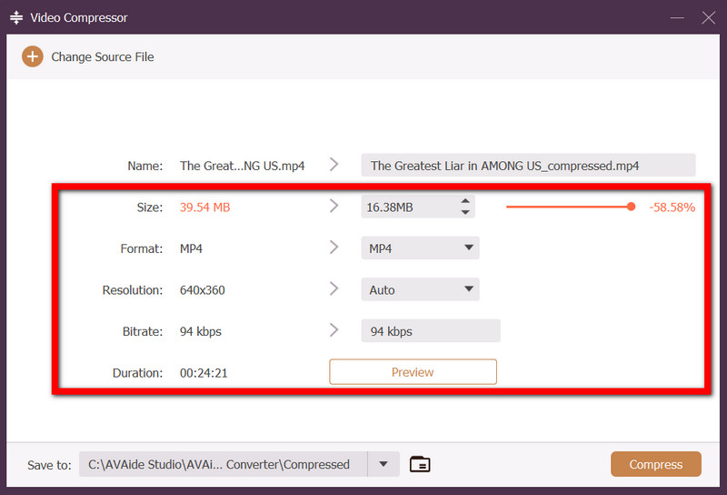Increase output size with the up stepper arrow

(465, 201)
